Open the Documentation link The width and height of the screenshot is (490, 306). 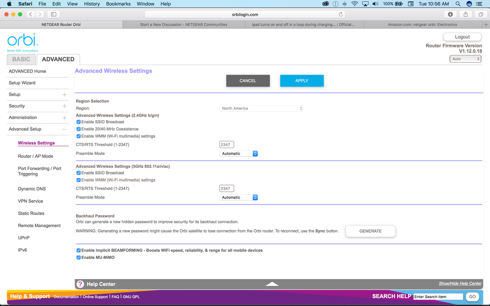[66, 297]
